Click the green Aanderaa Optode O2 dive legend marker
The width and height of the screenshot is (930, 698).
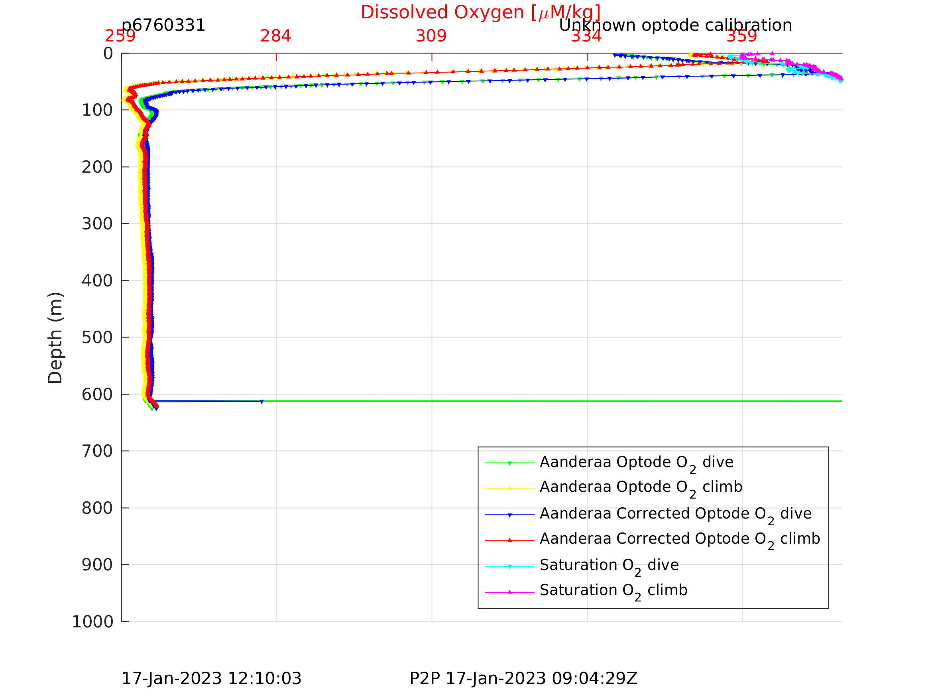(509, 463)
